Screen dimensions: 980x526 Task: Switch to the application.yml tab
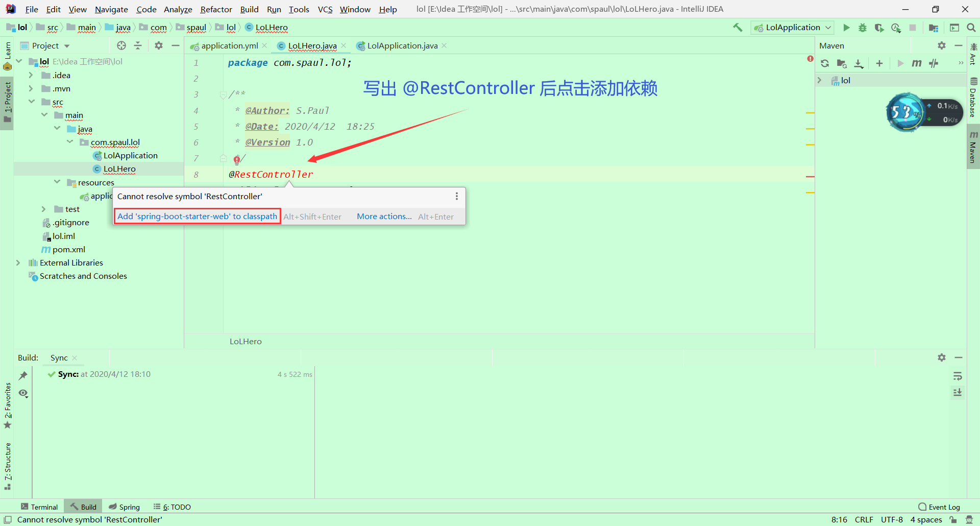point(229,45)
